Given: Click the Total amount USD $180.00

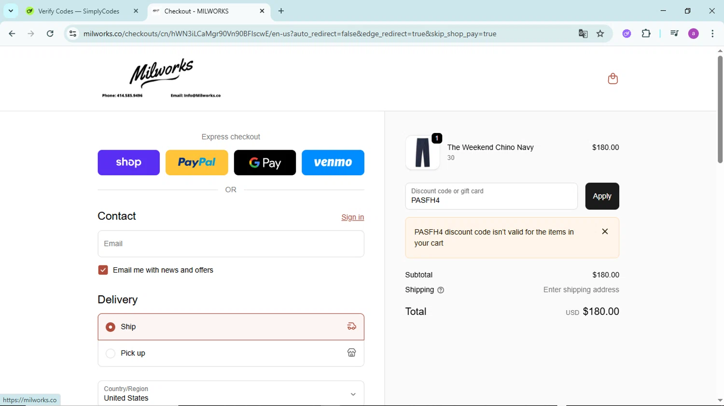Looking at the screenshot, I should [592, 312].
